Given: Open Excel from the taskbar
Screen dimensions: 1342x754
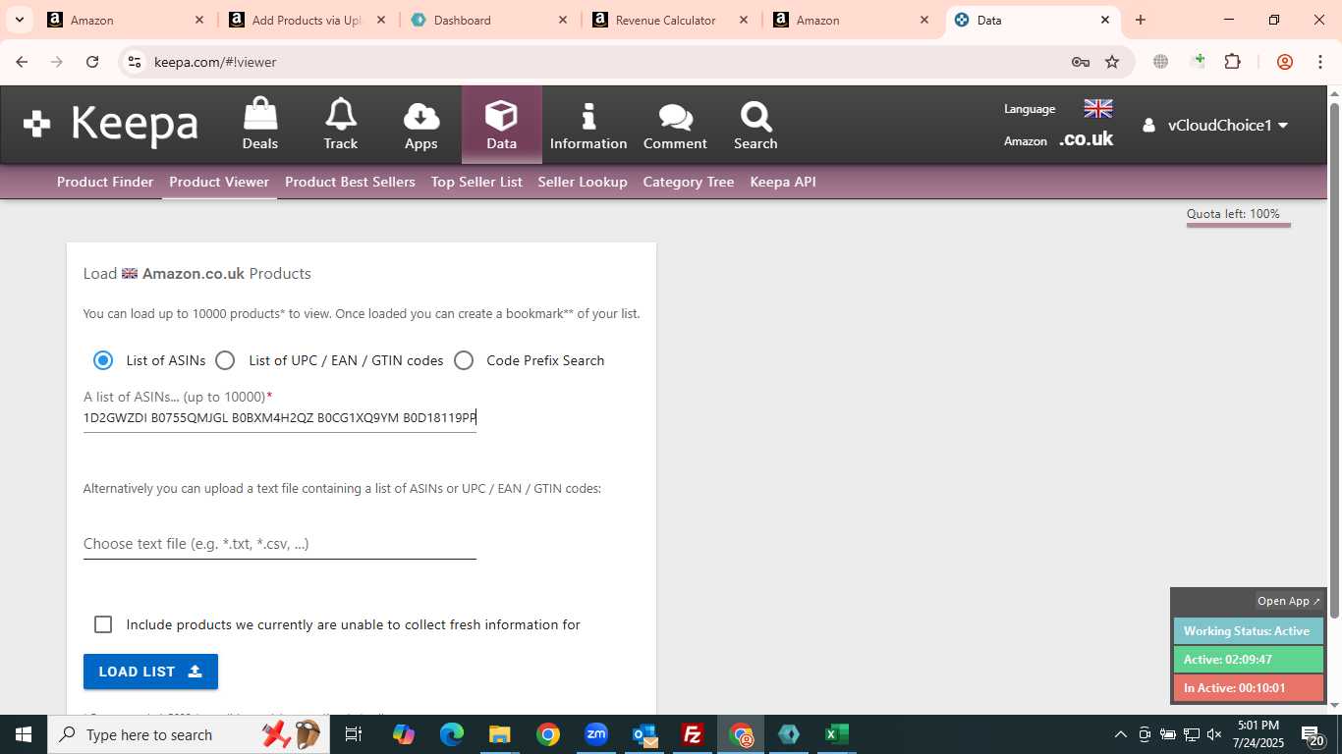Looking at the screenshot, I should (837, 734).
